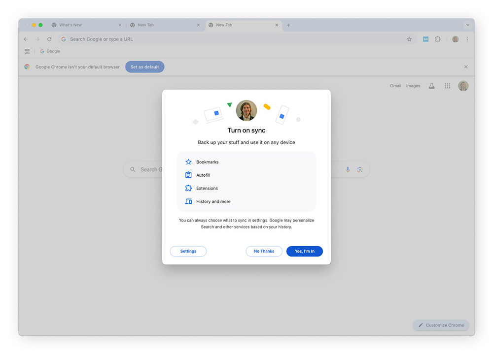The image size is (493, 354).
Task: Bookmark this tab with the star icon
Action: pos(409,39)
